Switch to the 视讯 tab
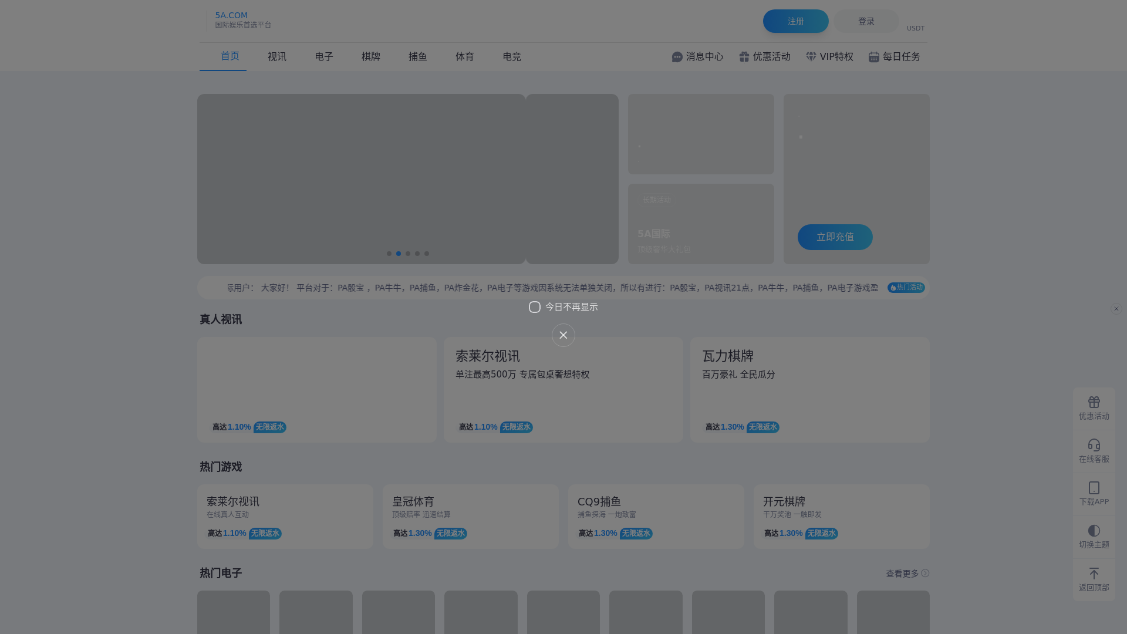This screenshot has width=1127, height=634. [x=277, y=57]
